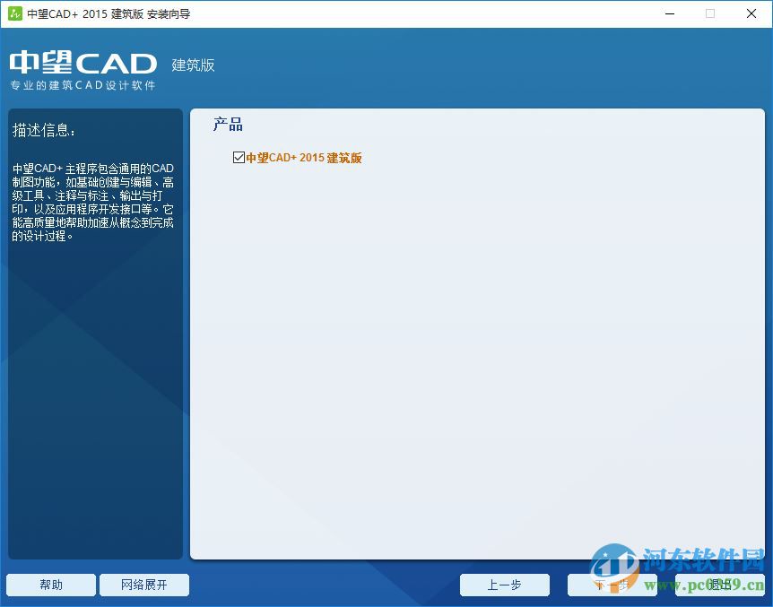Click the 网络展开 button
Screen dimensions: 773x607
click(143, 585)
